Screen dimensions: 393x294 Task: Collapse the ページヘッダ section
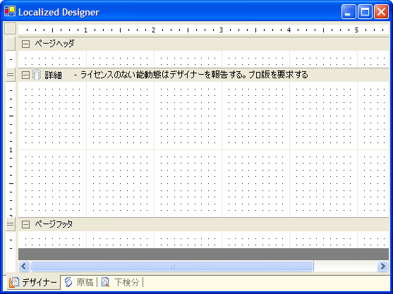pyautogui.click(x=25, y=44)
